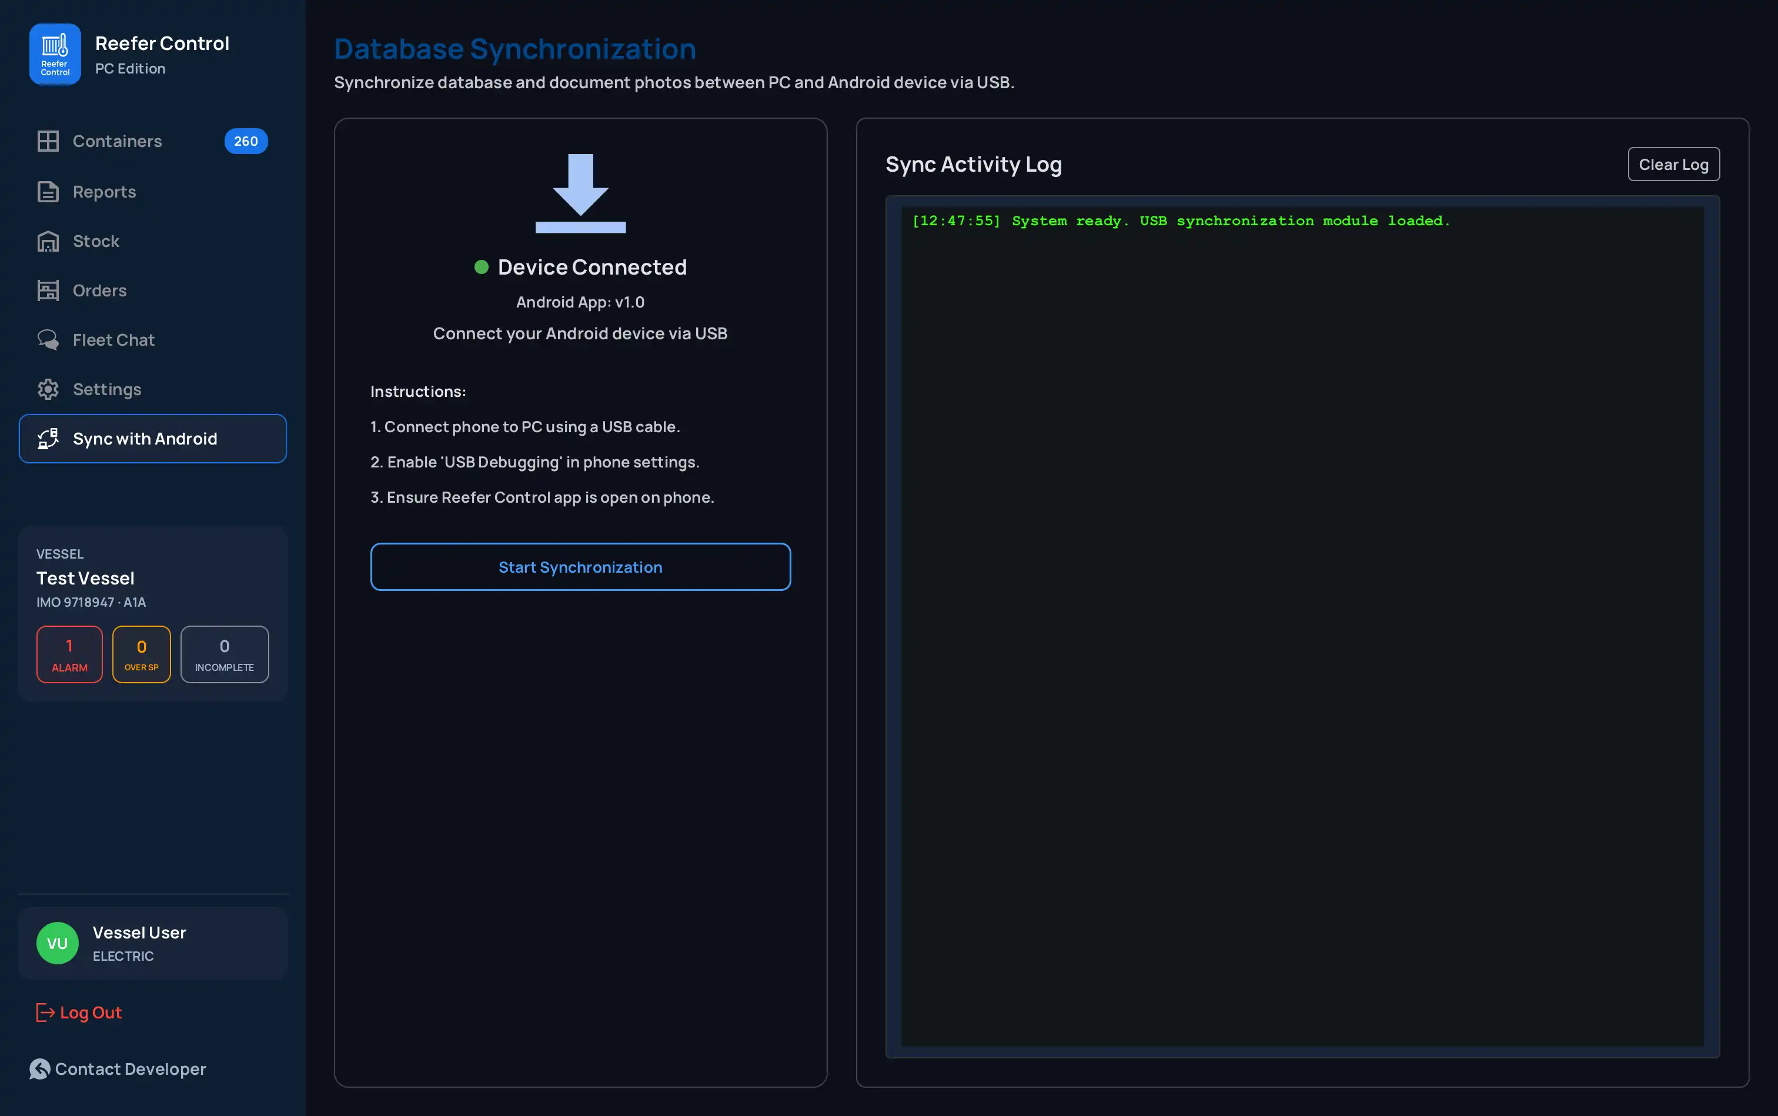Click the VU user avatar
This screenshot has width=1778, height=1116.
pyautogui.click(x=58, y=943)
